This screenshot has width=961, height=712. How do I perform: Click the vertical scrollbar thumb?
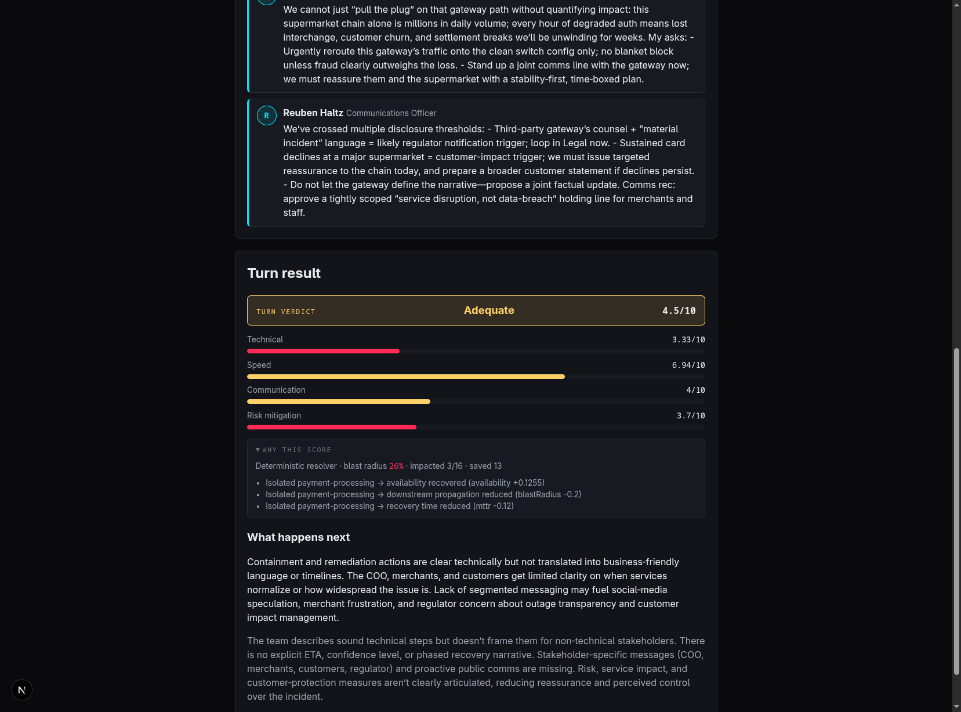[956, 511]
